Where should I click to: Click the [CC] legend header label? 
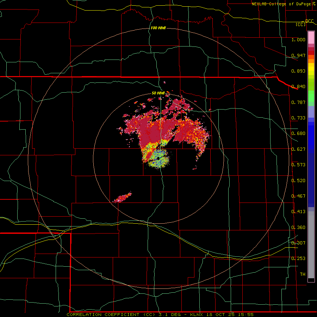pos(301,24)
